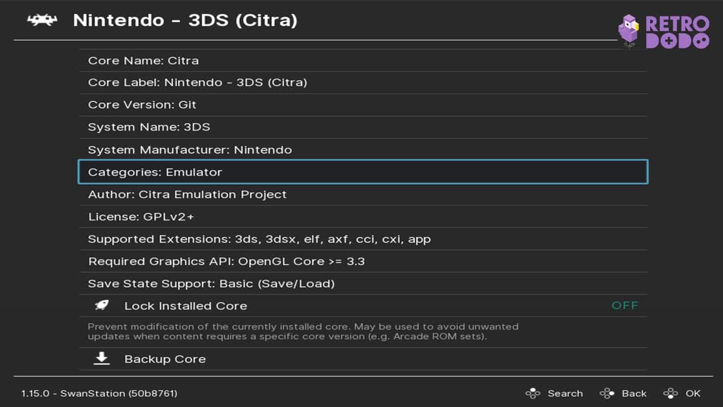Click the rocket icon beside Lock Installed Core
Viewport: 723px width, 407px height.
pos(102,305)
